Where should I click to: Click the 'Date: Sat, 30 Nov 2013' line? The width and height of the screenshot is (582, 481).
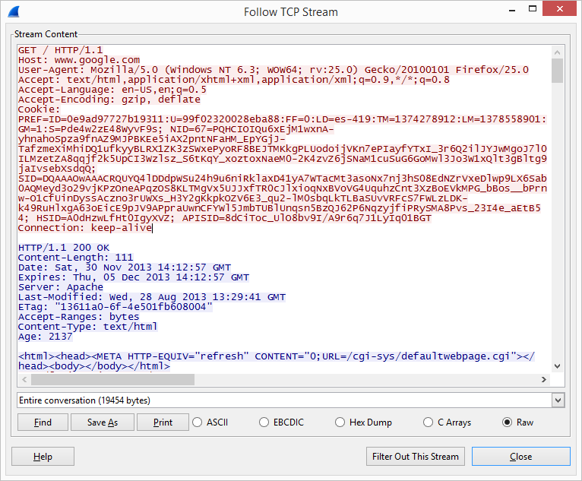[125, 267]
